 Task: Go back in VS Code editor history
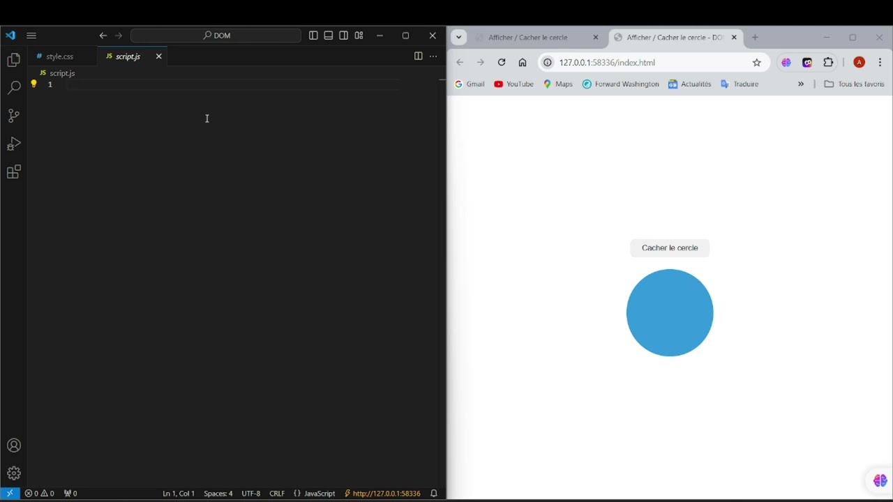click(103, 36)
